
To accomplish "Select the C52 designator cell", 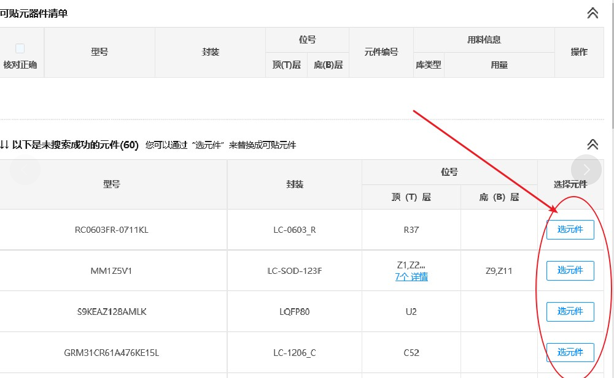I will coord(411,353).
